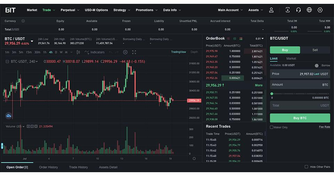Select the D chart timeframe
Viewport: 334px width, 176px height.
[56, 52]
